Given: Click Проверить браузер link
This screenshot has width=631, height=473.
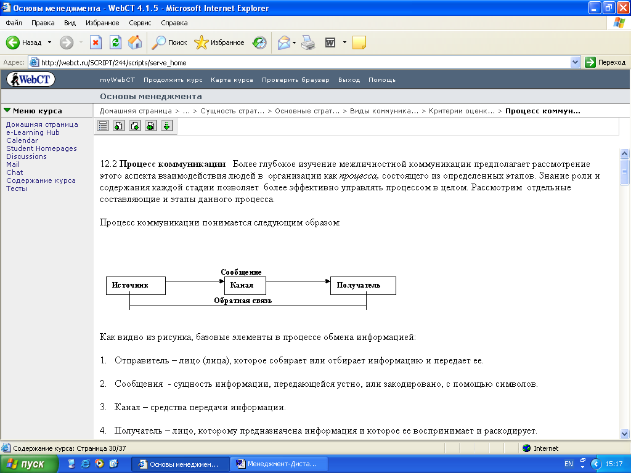Looking at the screenshot, I should pyautogui.click(x=295, y=79).
